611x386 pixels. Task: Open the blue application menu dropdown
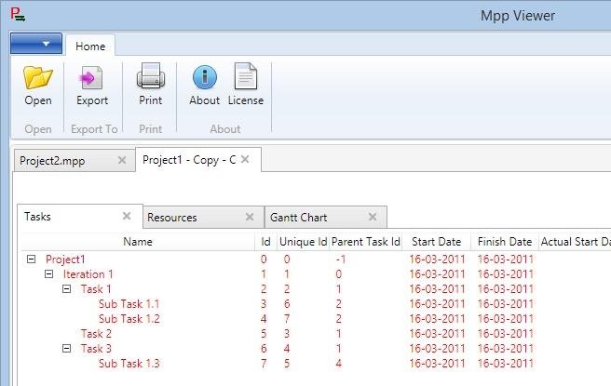35,43
